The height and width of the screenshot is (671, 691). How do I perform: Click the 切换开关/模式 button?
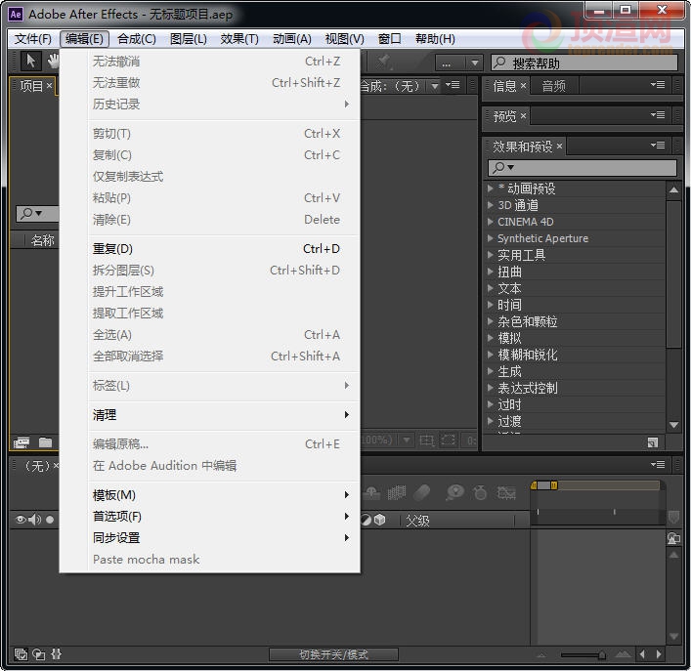pyautogui.click(x=333, y=654)
